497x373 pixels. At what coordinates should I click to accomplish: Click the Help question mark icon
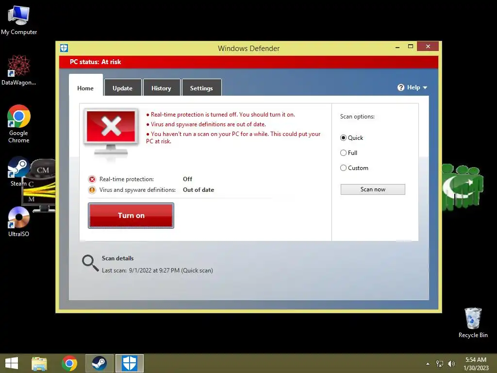[x=400, y=87]
